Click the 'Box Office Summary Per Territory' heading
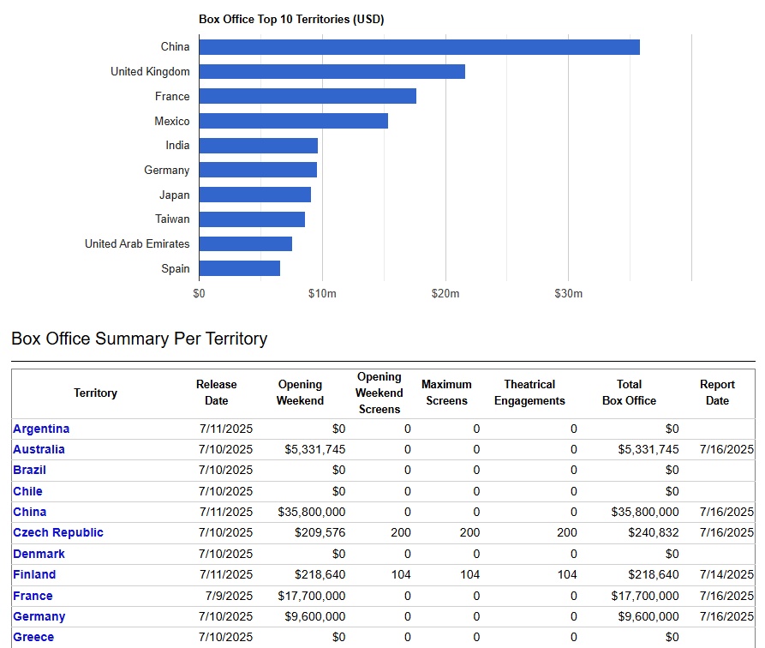 (x=140, y=339)
